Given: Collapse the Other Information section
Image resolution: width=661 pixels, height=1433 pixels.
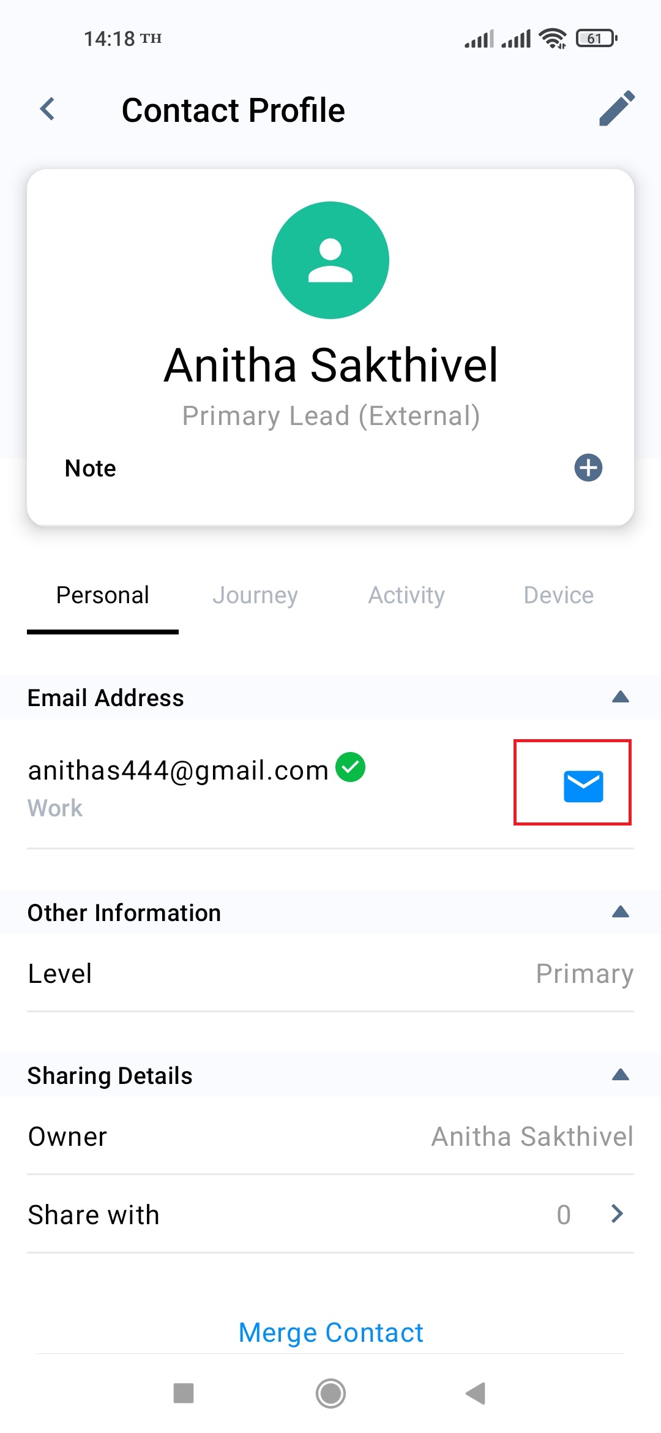Looking at the screenshot, I should click(621, 912).
